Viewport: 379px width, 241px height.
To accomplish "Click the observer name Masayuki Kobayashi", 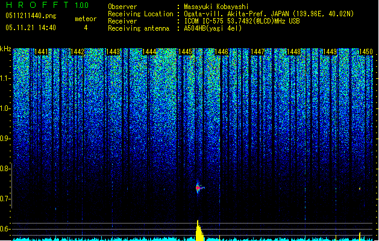I will point(216,7).
